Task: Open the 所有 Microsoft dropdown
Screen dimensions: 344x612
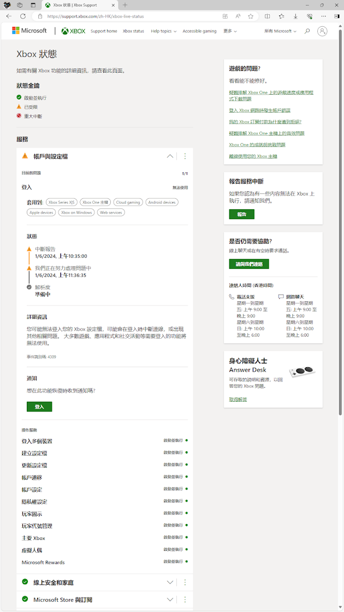Action: click(x=281, y=31)
